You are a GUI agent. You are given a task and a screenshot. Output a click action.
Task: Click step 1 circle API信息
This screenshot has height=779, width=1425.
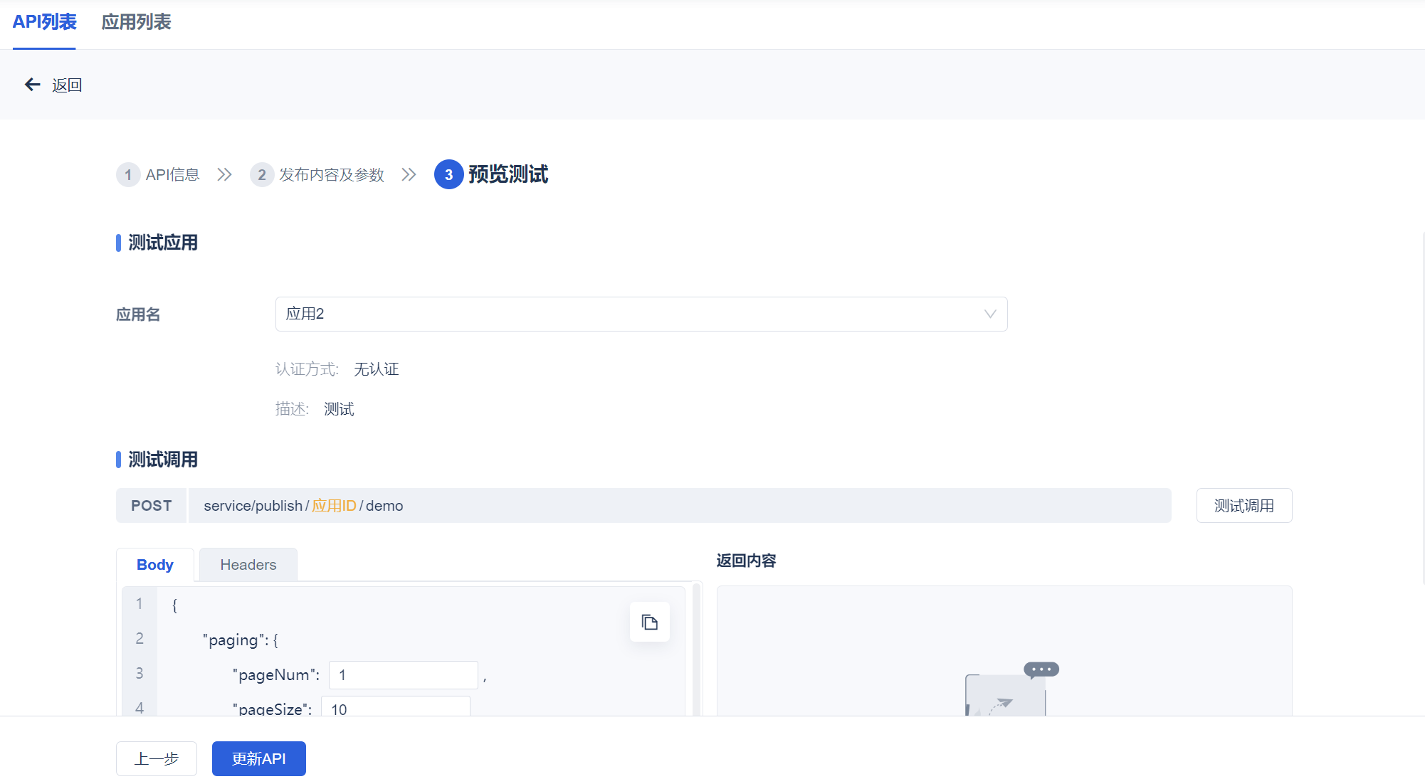click(x=128, y=175)
